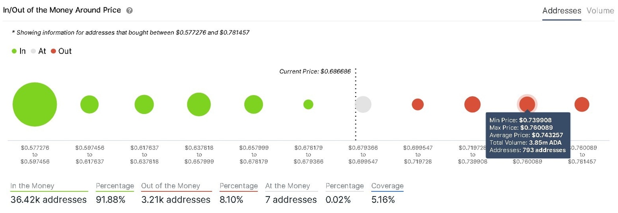This screenshot has width=618, height=213.
Task: Click the At the Money stat
Action: pos(291,199)
